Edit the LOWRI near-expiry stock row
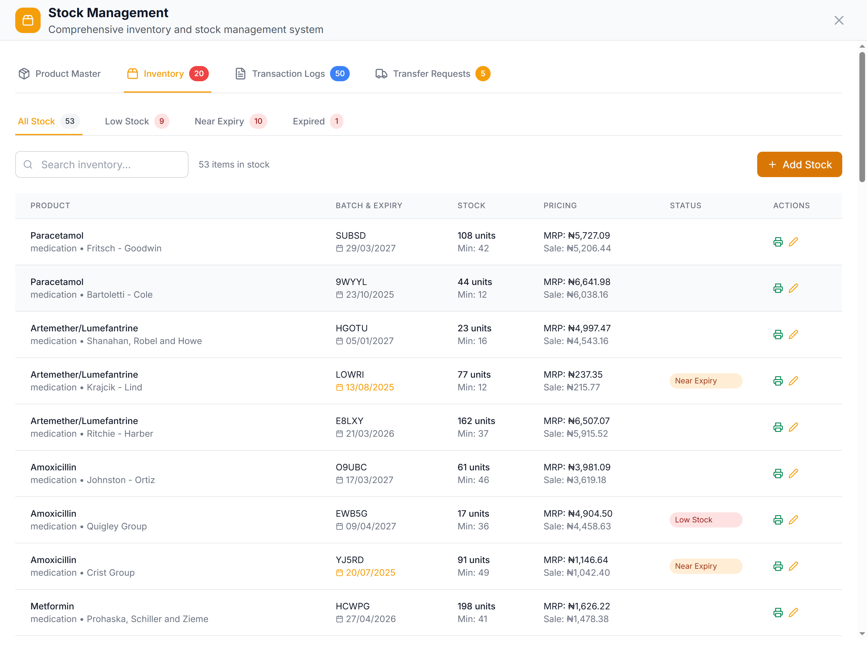The width and height of the screenshot is (867, 650). click(x=793, y=381)
